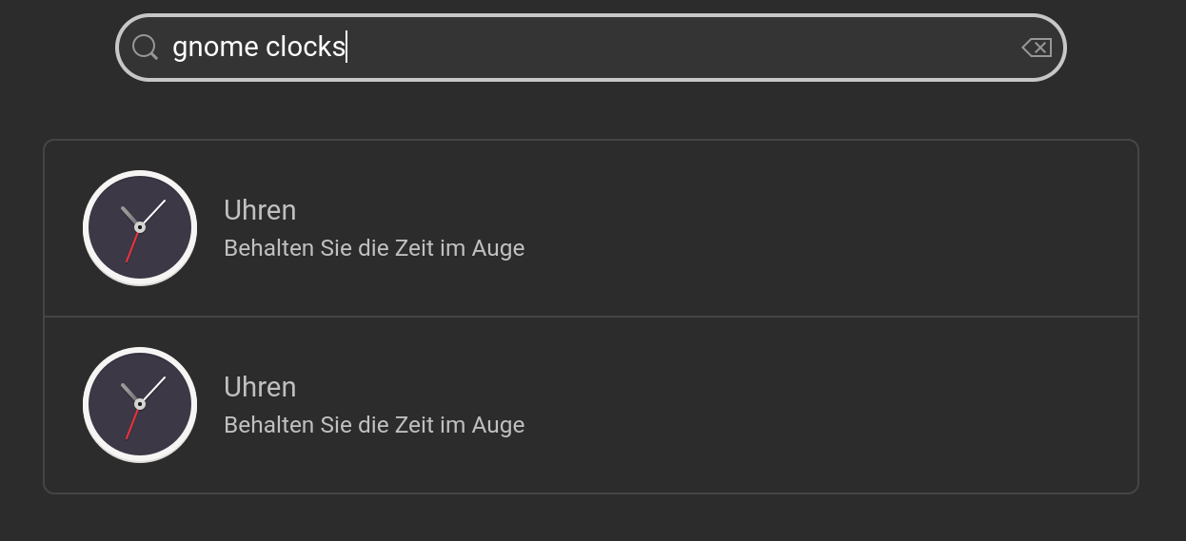Image resolution: width=1186 pixels, height=541 pixels.
Task: Open the first Uhren clock app icon
Action: [140, 228]
